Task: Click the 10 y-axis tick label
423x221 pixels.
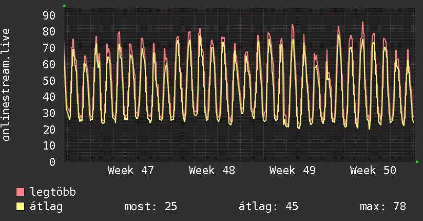Action: (49, 145)
